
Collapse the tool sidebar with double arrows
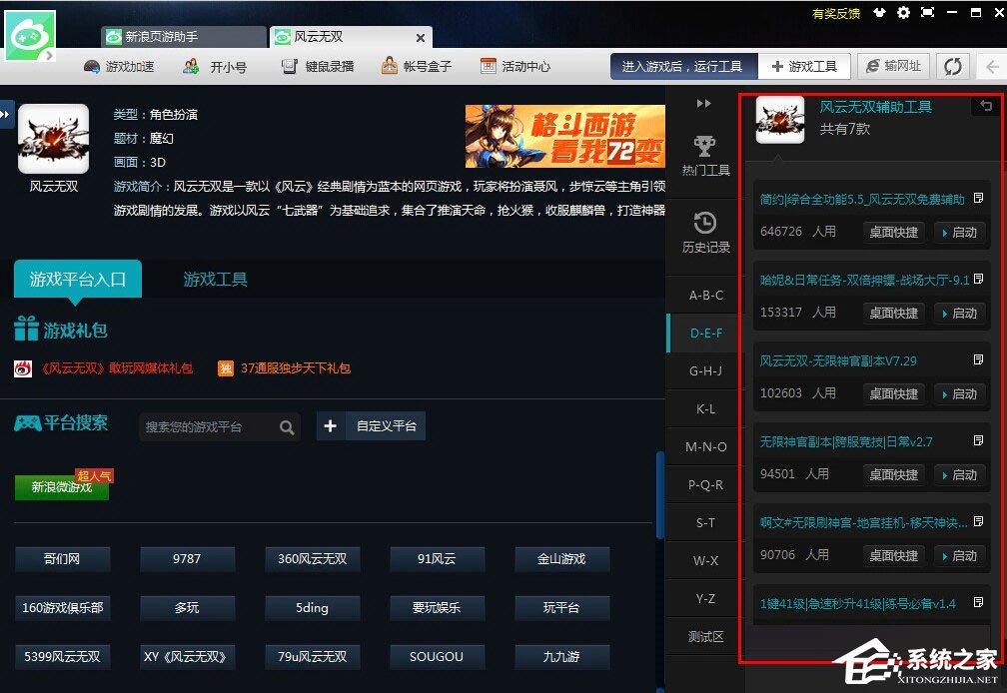[703, 103]
